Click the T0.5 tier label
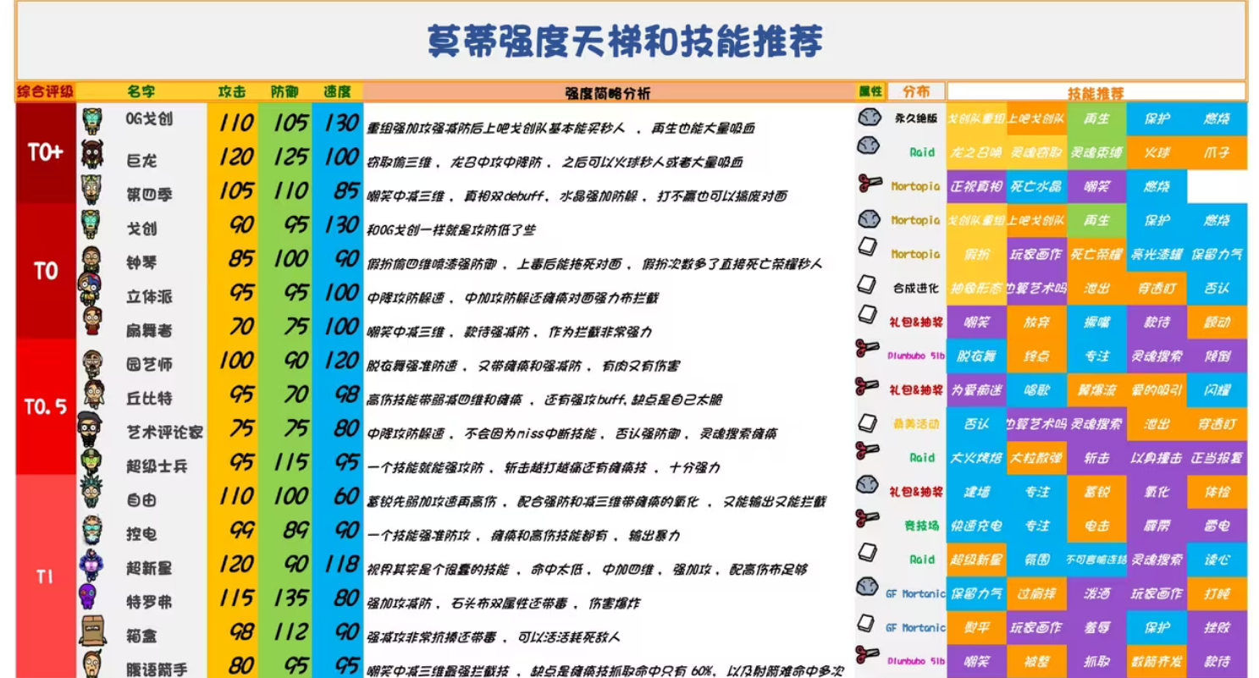Image resolution: width=1259 pixels, height=678 pixels. pyautogui.click(x=46, y=407)
